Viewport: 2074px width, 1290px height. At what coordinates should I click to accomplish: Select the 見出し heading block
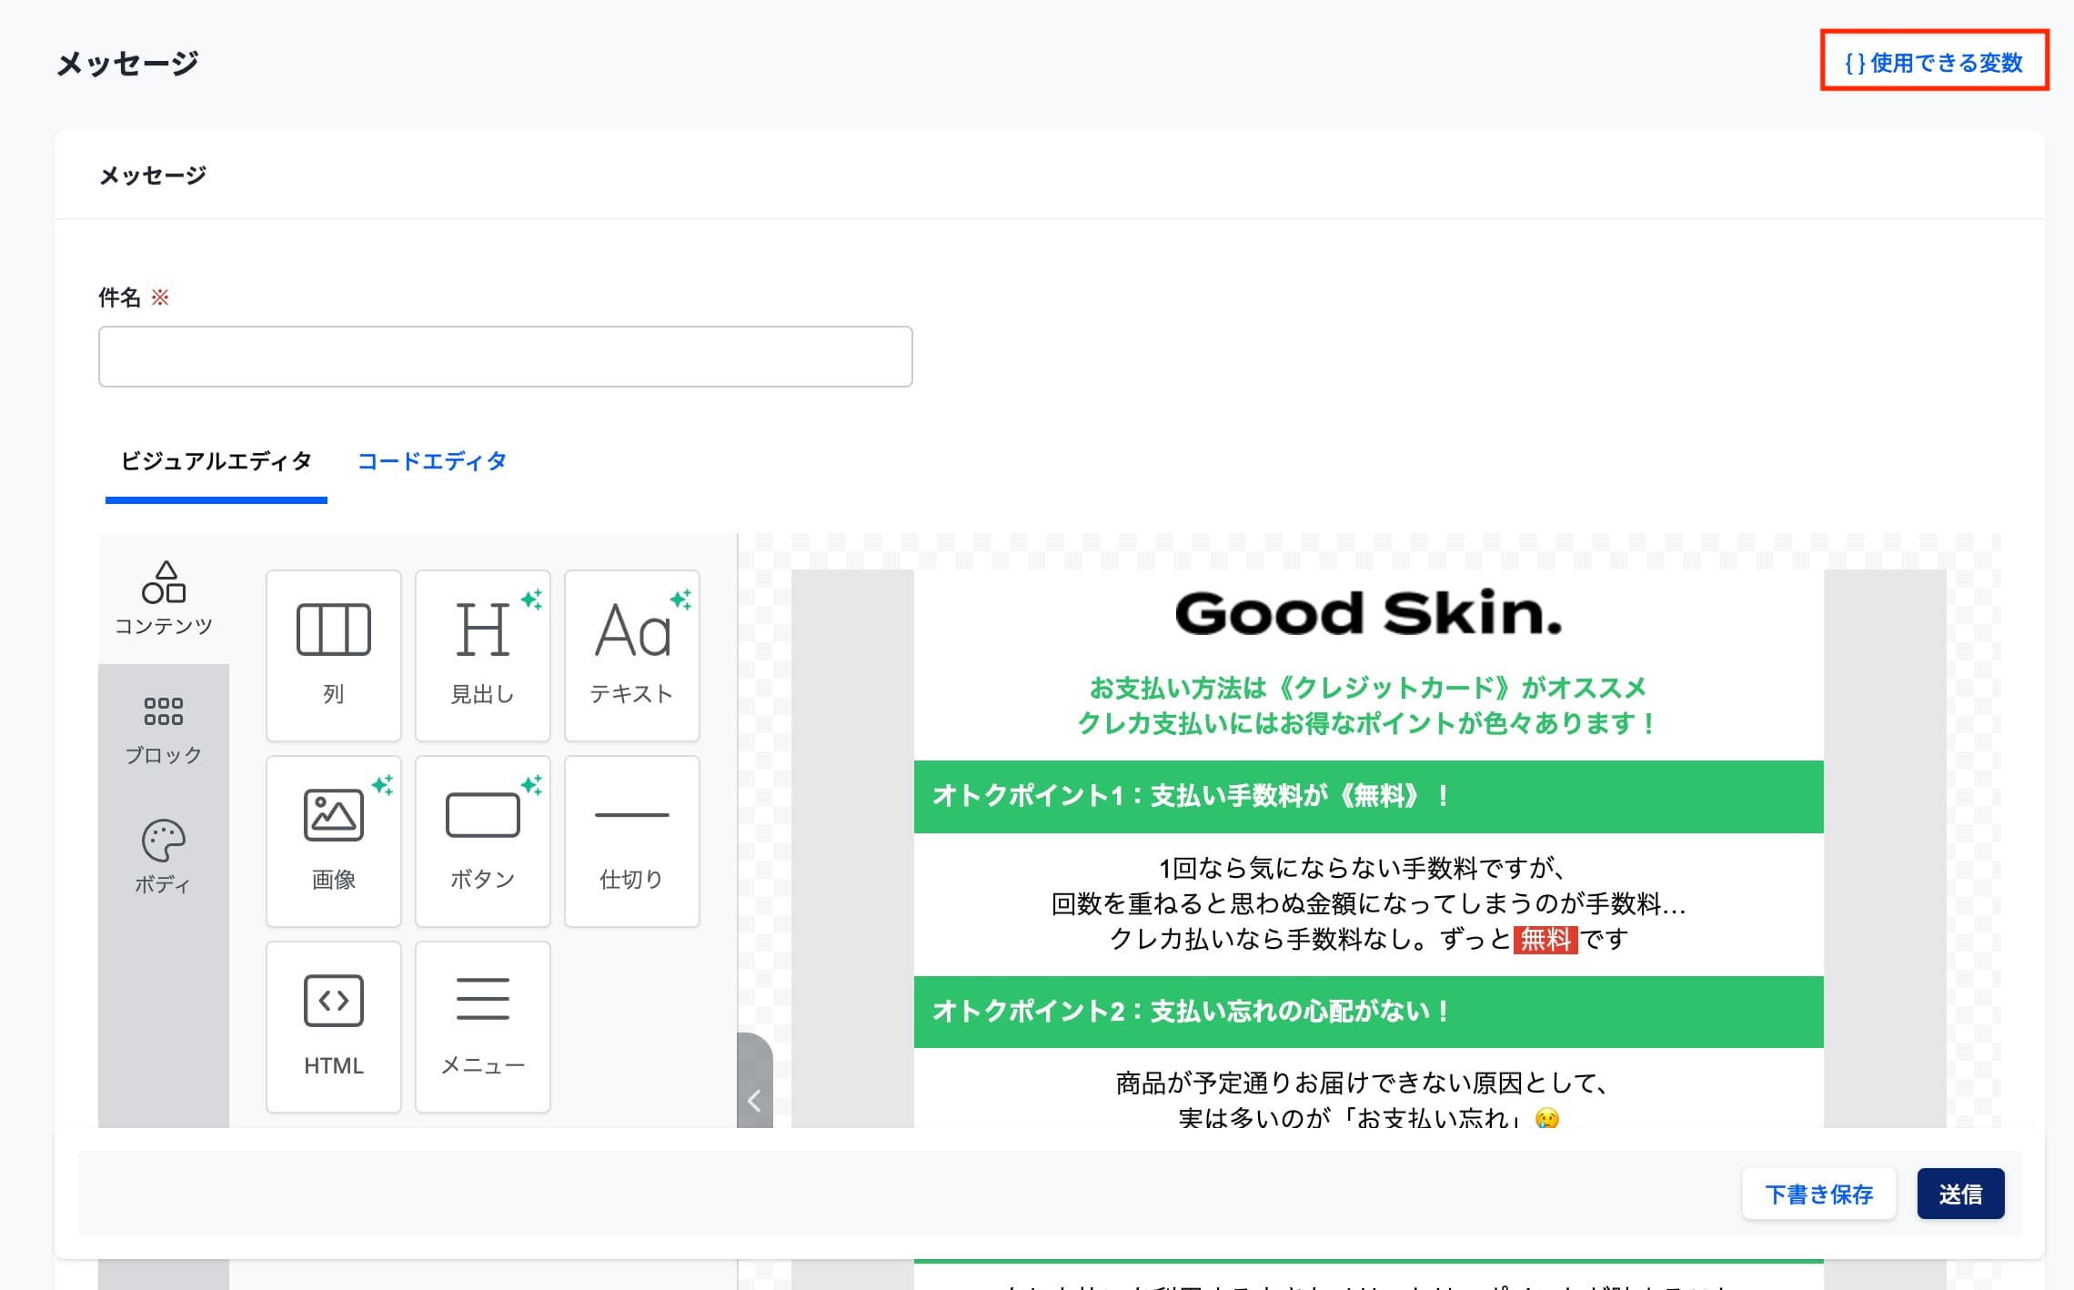tap(482, 655)
